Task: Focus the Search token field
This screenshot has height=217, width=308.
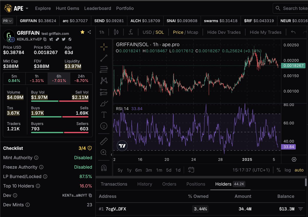Action: click(x=291, y=8)
